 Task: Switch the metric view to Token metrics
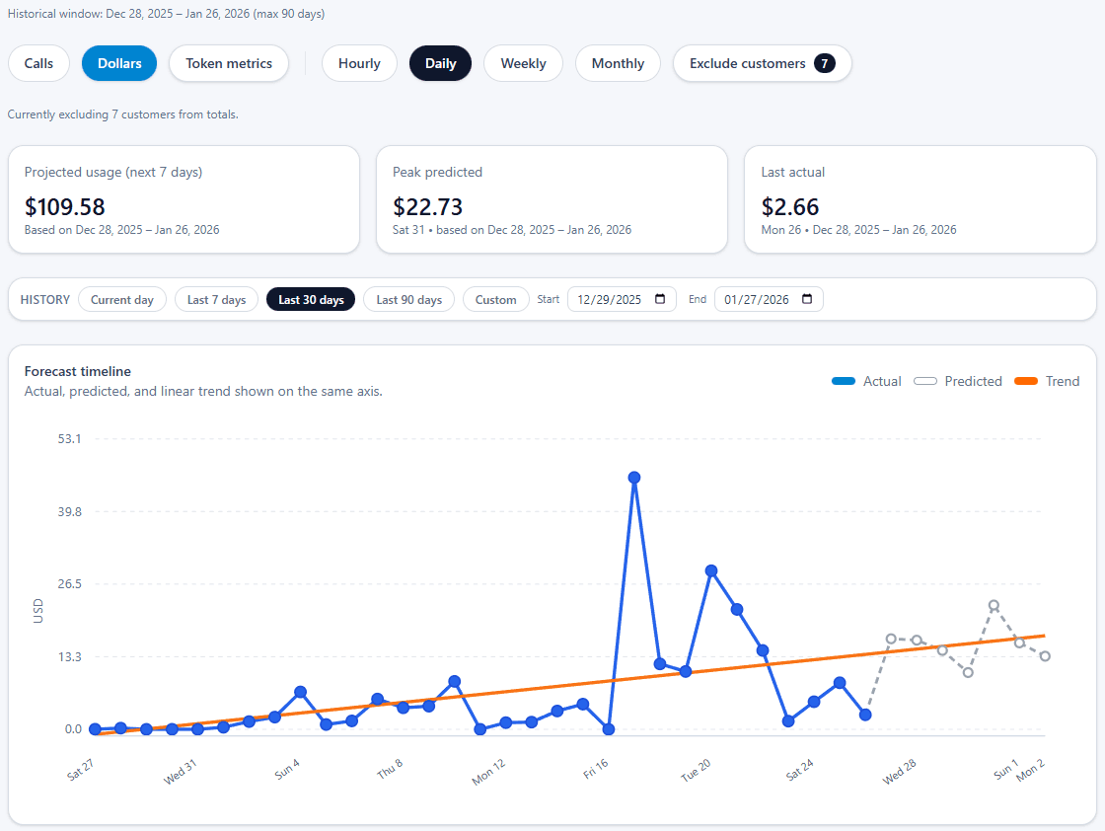point(228,62)
